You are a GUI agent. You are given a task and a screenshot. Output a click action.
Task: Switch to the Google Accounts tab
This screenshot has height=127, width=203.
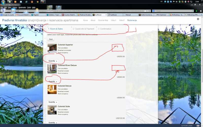tap(7, 15)
